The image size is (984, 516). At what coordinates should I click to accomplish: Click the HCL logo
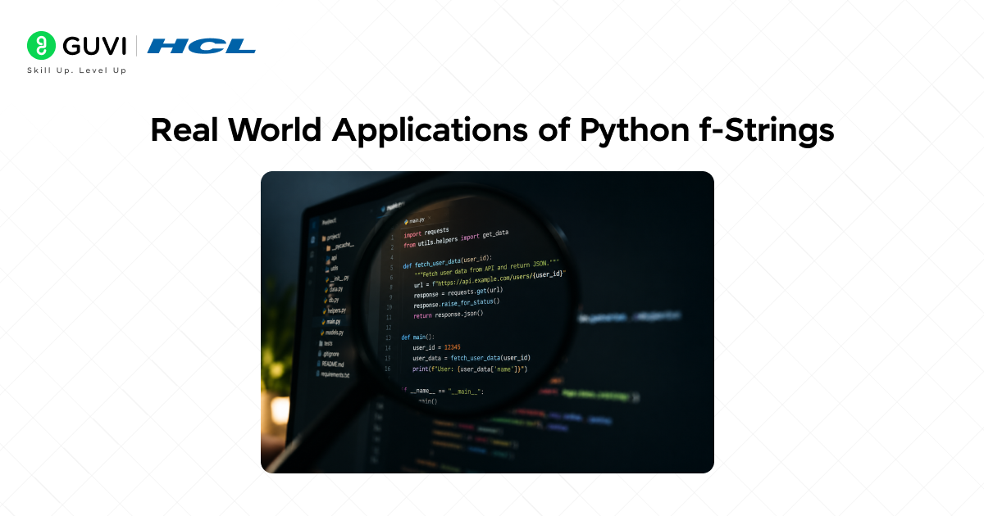tap(201, 46)
